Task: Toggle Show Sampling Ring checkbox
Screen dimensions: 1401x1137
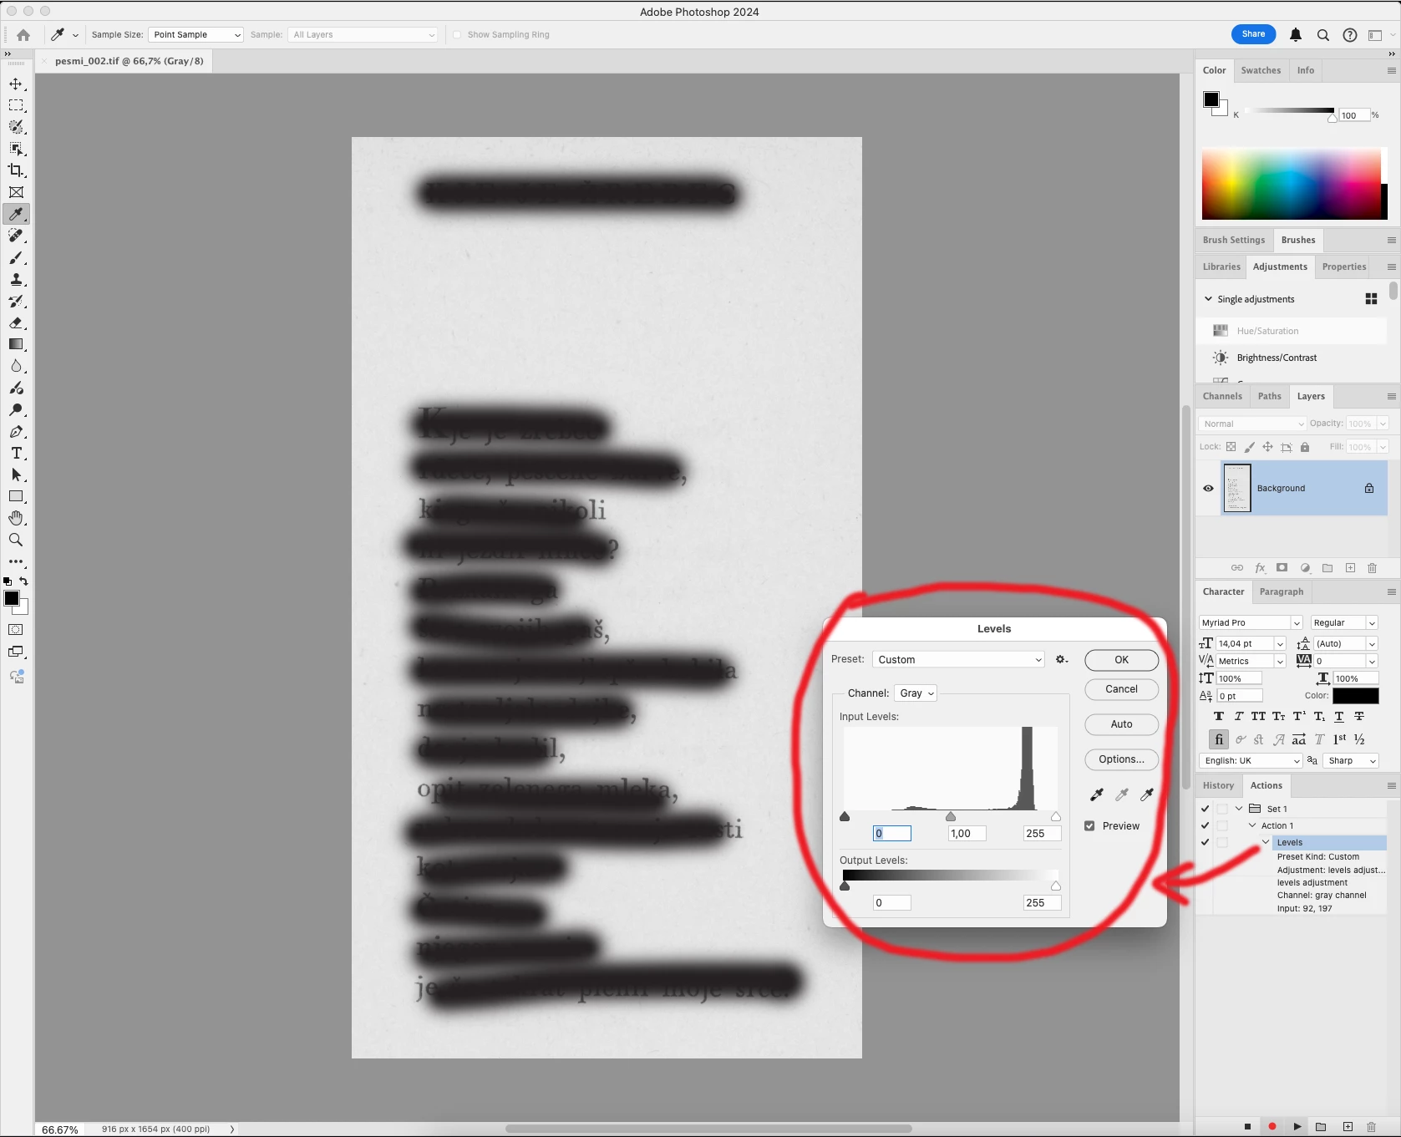Action: [457, 35]
